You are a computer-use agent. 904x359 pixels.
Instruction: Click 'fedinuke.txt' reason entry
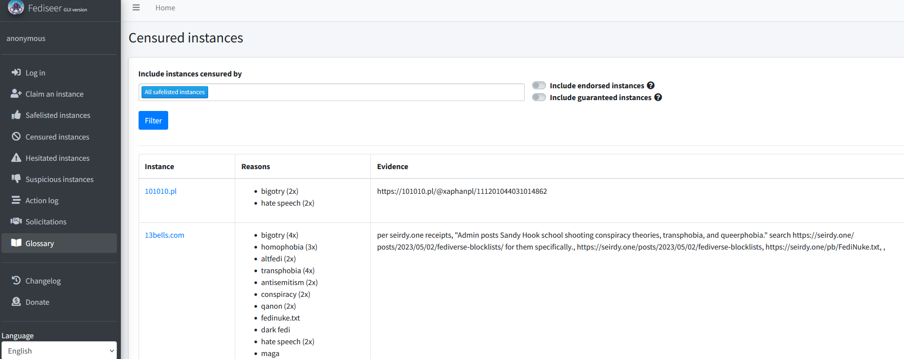pyautogui.click(x=281, y=318)
